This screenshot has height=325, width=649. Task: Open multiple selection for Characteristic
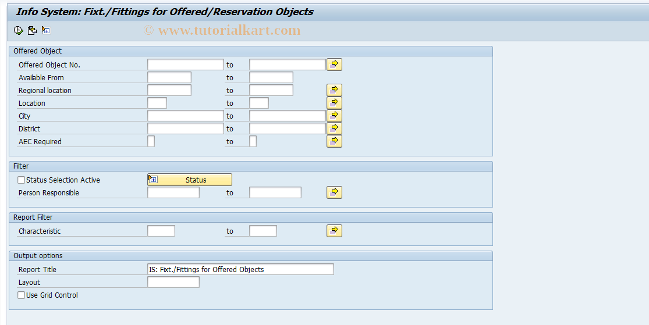click(335, 231)
